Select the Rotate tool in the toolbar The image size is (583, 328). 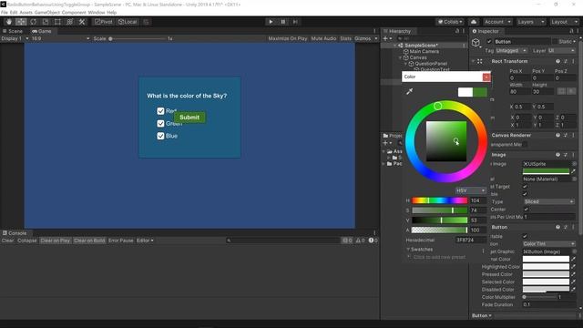pos(33,22)
